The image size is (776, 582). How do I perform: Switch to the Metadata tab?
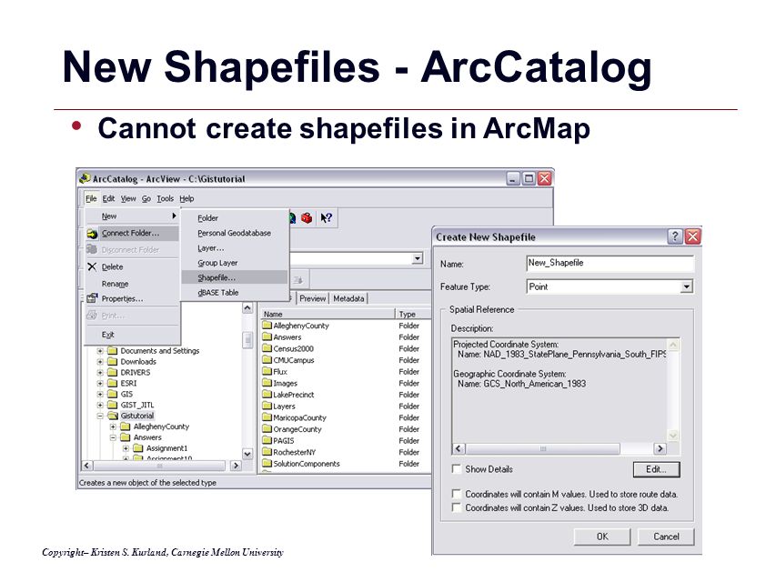coord(348,298)
